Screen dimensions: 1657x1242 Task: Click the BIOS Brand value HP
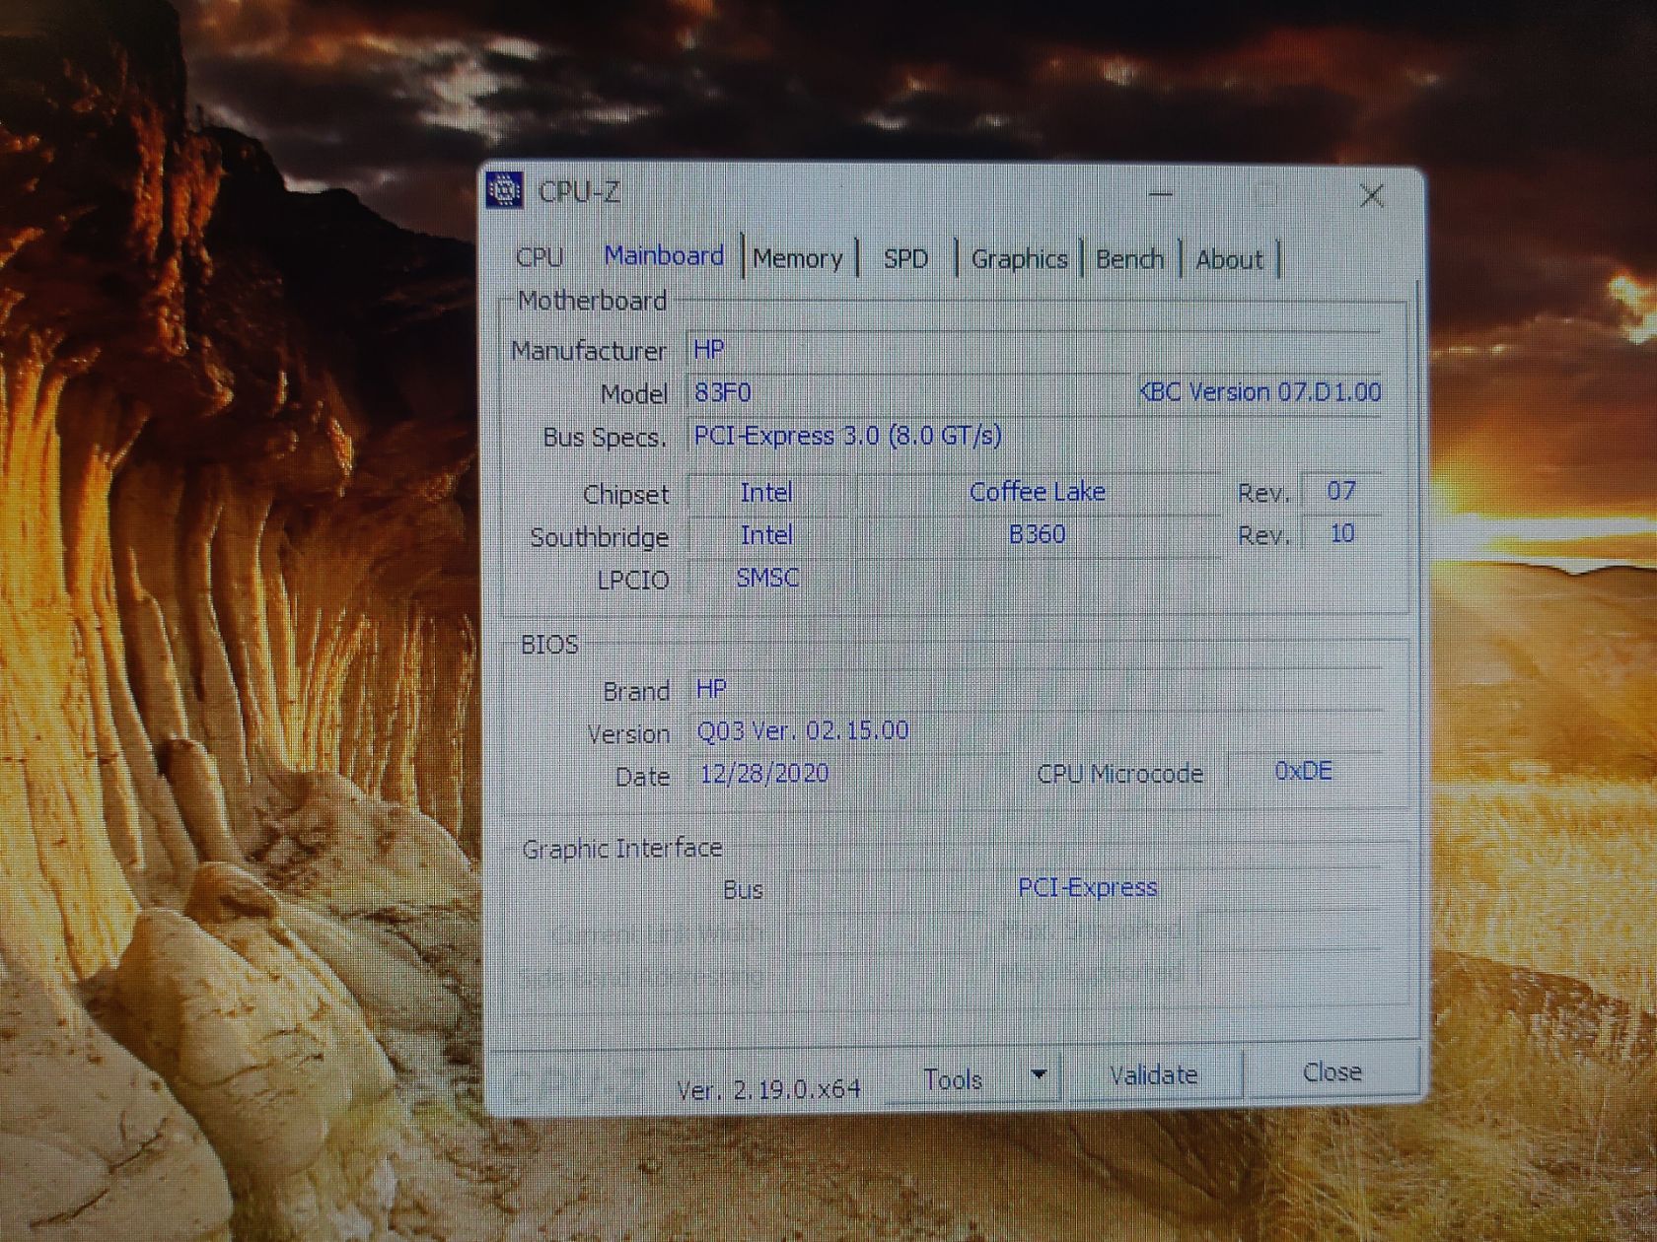(x=711, y=689)
